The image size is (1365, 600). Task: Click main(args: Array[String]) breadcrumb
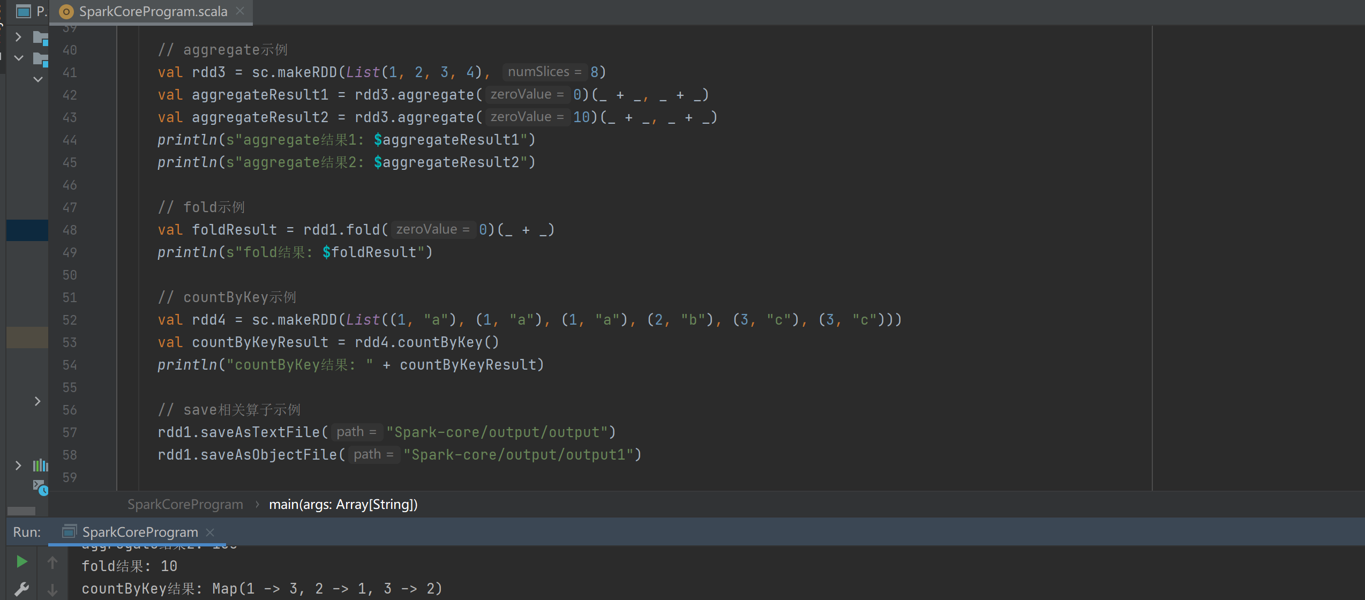(x=343, y=504)
